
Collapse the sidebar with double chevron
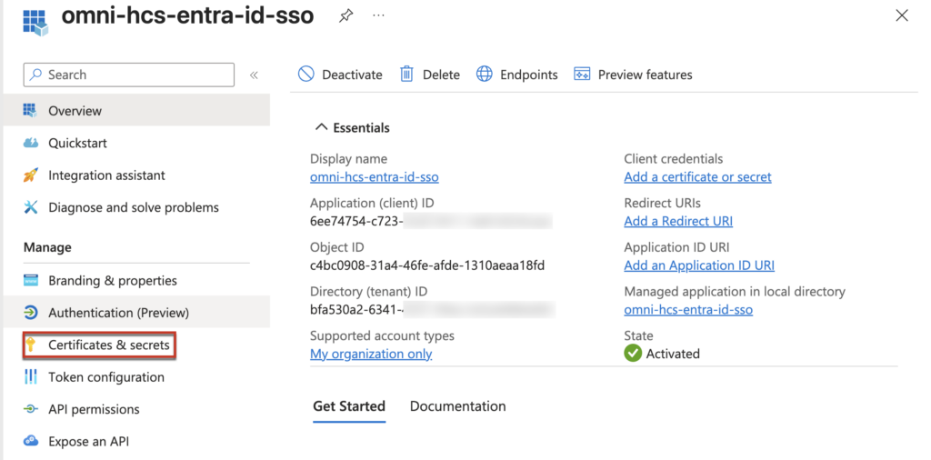click(254, 75)
